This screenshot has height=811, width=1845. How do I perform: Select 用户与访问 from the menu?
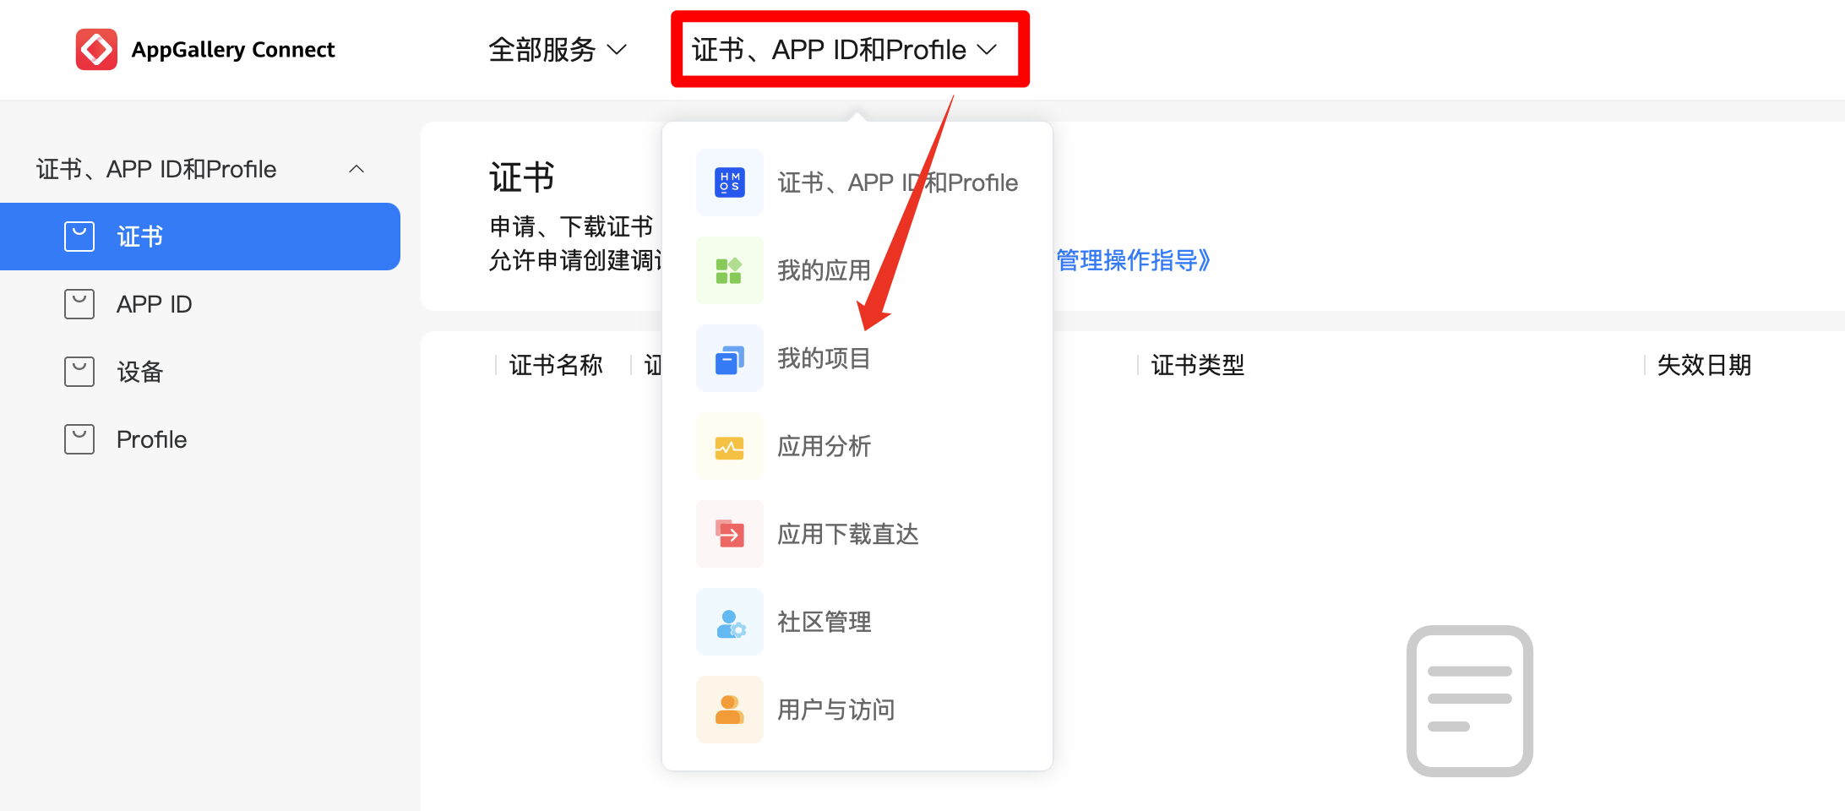(835, 710)
